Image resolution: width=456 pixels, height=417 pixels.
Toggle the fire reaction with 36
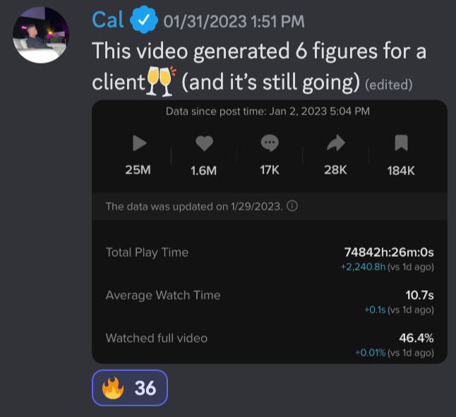point(130,387)
